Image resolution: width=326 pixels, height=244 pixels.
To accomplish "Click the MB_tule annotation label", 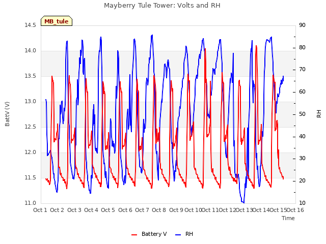I will (57, 21).
